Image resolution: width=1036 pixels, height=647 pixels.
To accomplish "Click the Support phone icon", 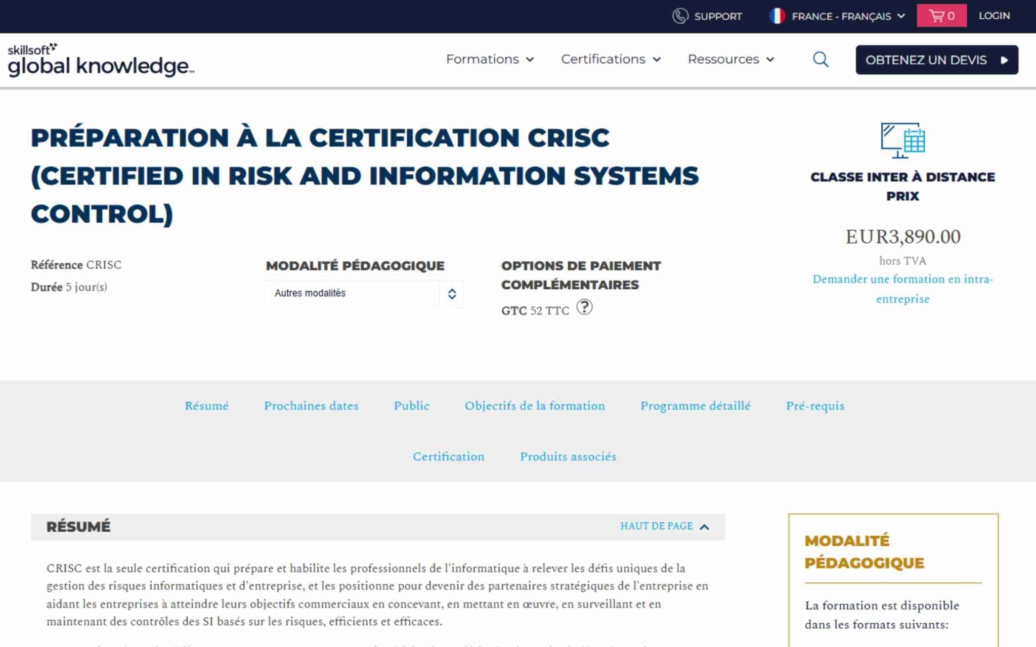I will coord(680,16).
